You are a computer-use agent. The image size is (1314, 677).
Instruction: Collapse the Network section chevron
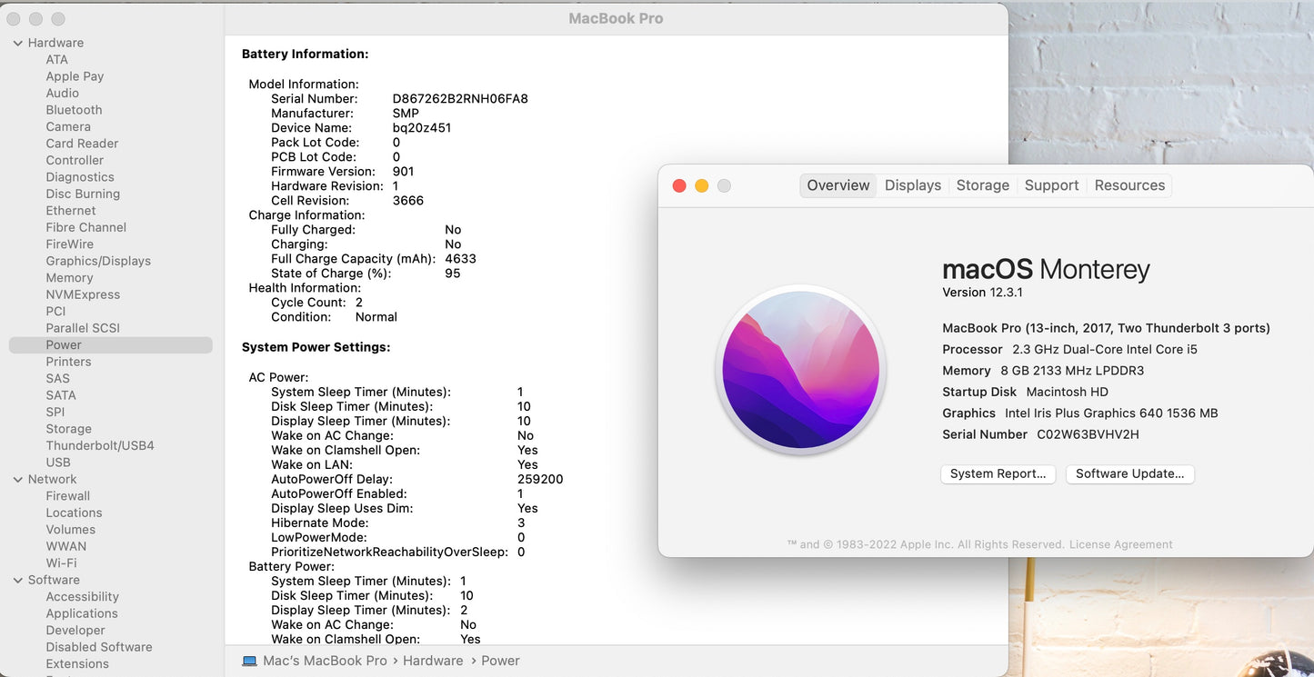coord(18,479)
